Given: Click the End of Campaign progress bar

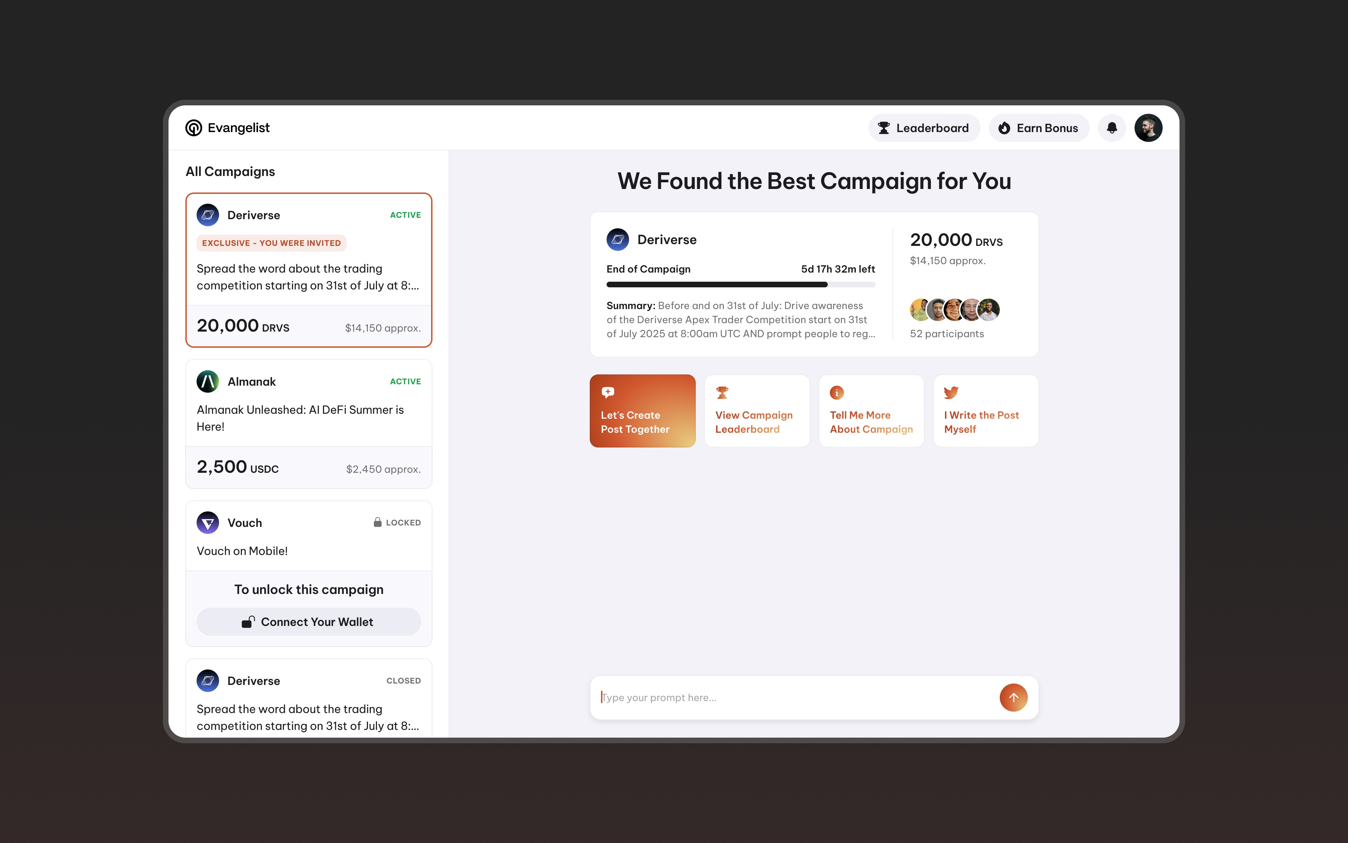Looking at the screenshot, I should [740, 285].
